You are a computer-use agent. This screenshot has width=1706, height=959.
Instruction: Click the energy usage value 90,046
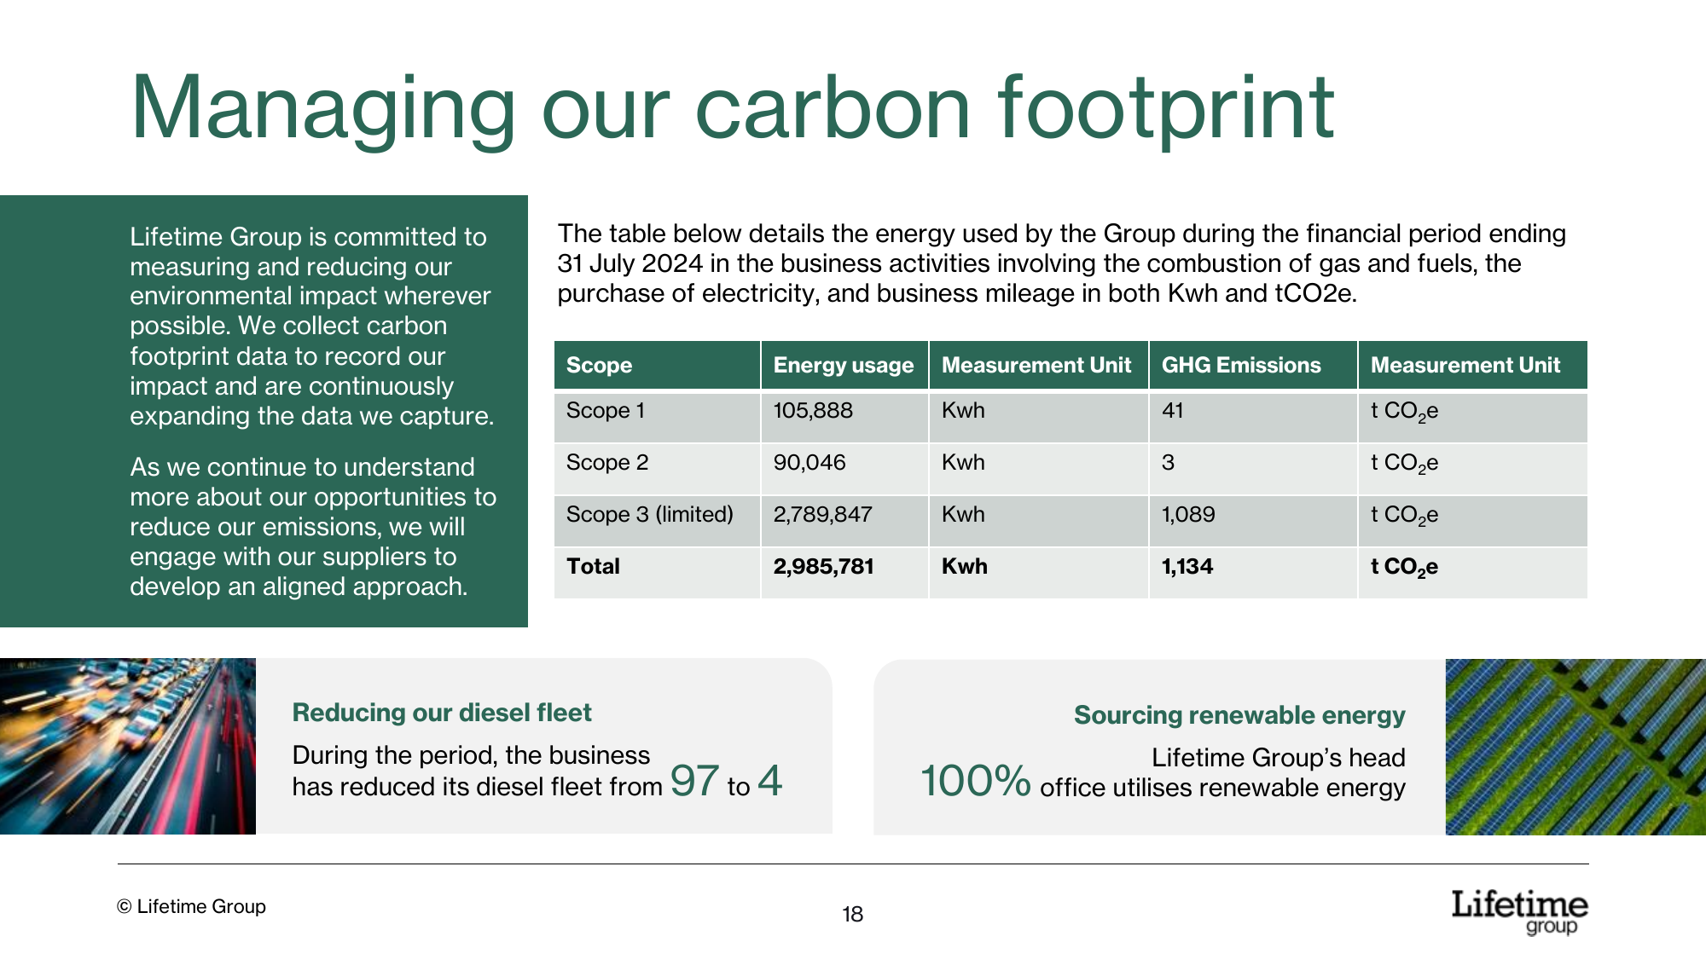point(809,462)
